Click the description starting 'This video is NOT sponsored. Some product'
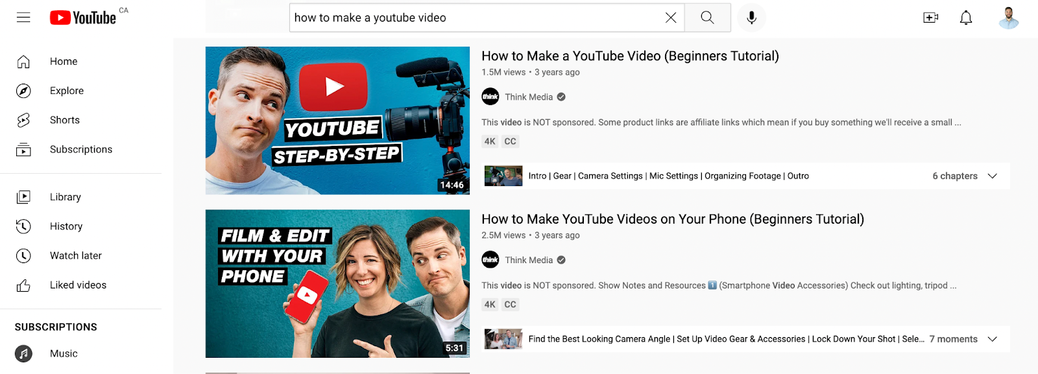 point(721,123)
